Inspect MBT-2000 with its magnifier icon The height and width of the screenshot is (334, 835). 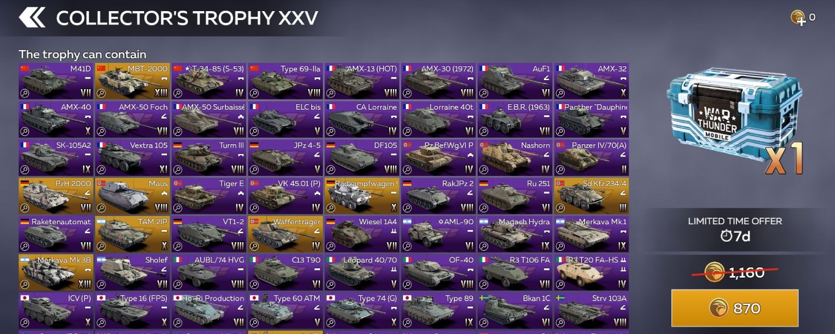[101, 93]
